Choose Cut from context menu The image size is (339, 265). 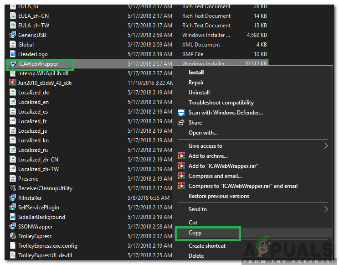coord(193,223)
